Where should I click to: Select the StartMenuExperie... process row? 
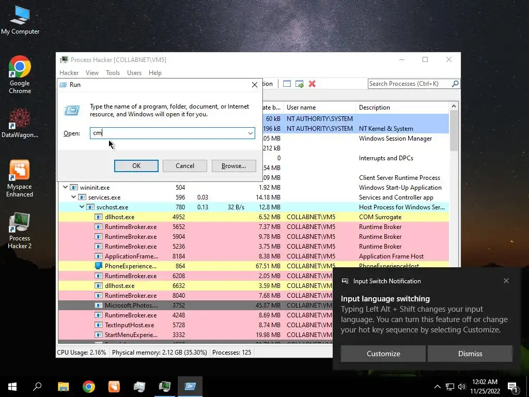click(195, 334)
